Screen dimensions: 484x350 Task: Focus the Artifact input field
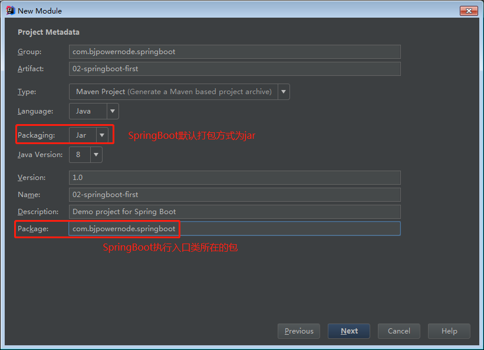pos(235,69)
